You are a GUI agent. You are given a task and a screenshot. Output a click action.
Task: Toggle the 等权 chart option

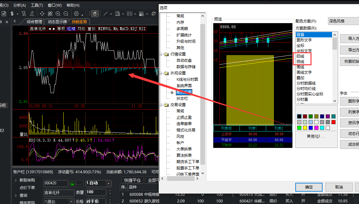point(61,29)
